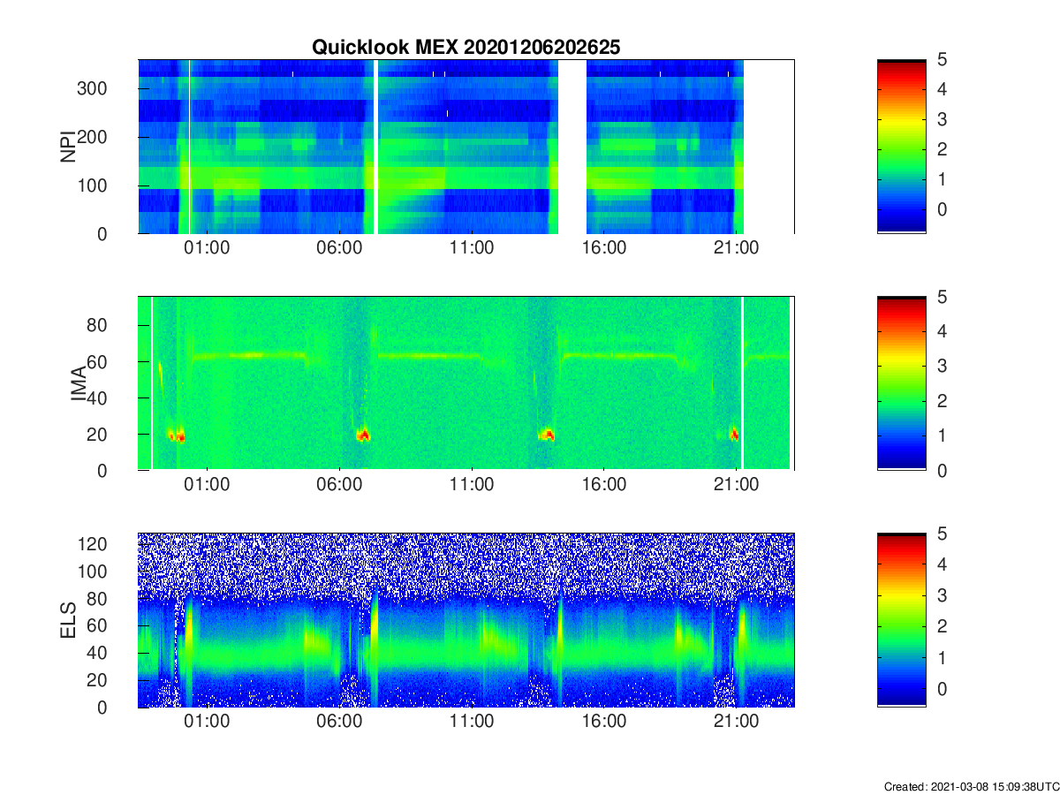
Task: Click the 16:00 time tick under NPI panel
Action: [x=604, y=248]
